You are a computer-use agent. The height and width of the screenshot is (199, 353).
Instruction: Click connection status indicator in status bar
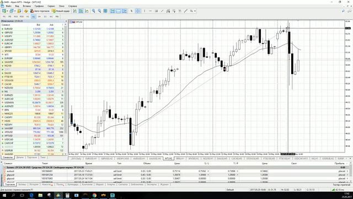(338, 190)
